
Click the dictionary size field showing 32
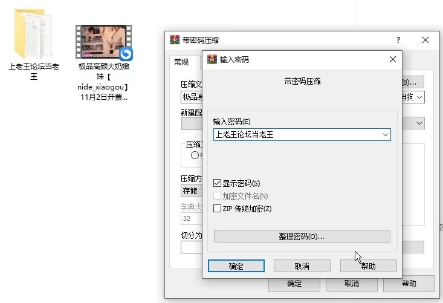192,218
